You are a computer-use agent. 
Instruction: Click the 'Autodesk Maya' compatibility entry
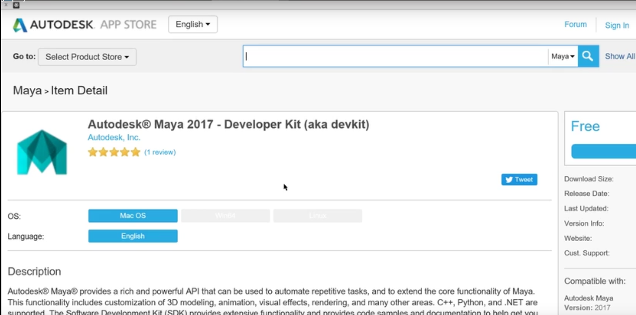pos(588,298)
